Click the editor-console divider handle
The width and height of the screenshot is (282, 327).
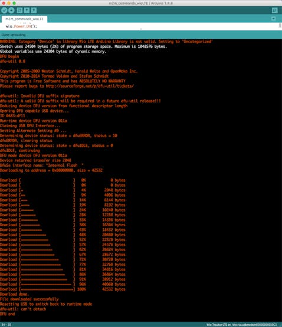point(141,29)
